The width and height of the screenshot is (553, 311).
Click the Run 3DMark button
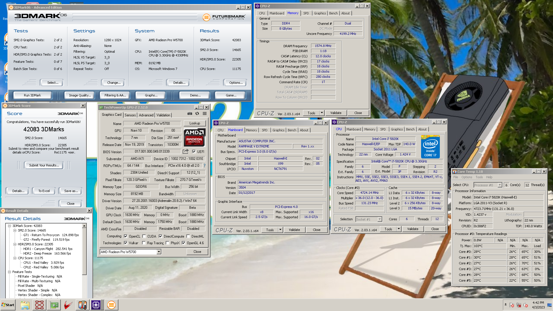(x=32, y=95)
